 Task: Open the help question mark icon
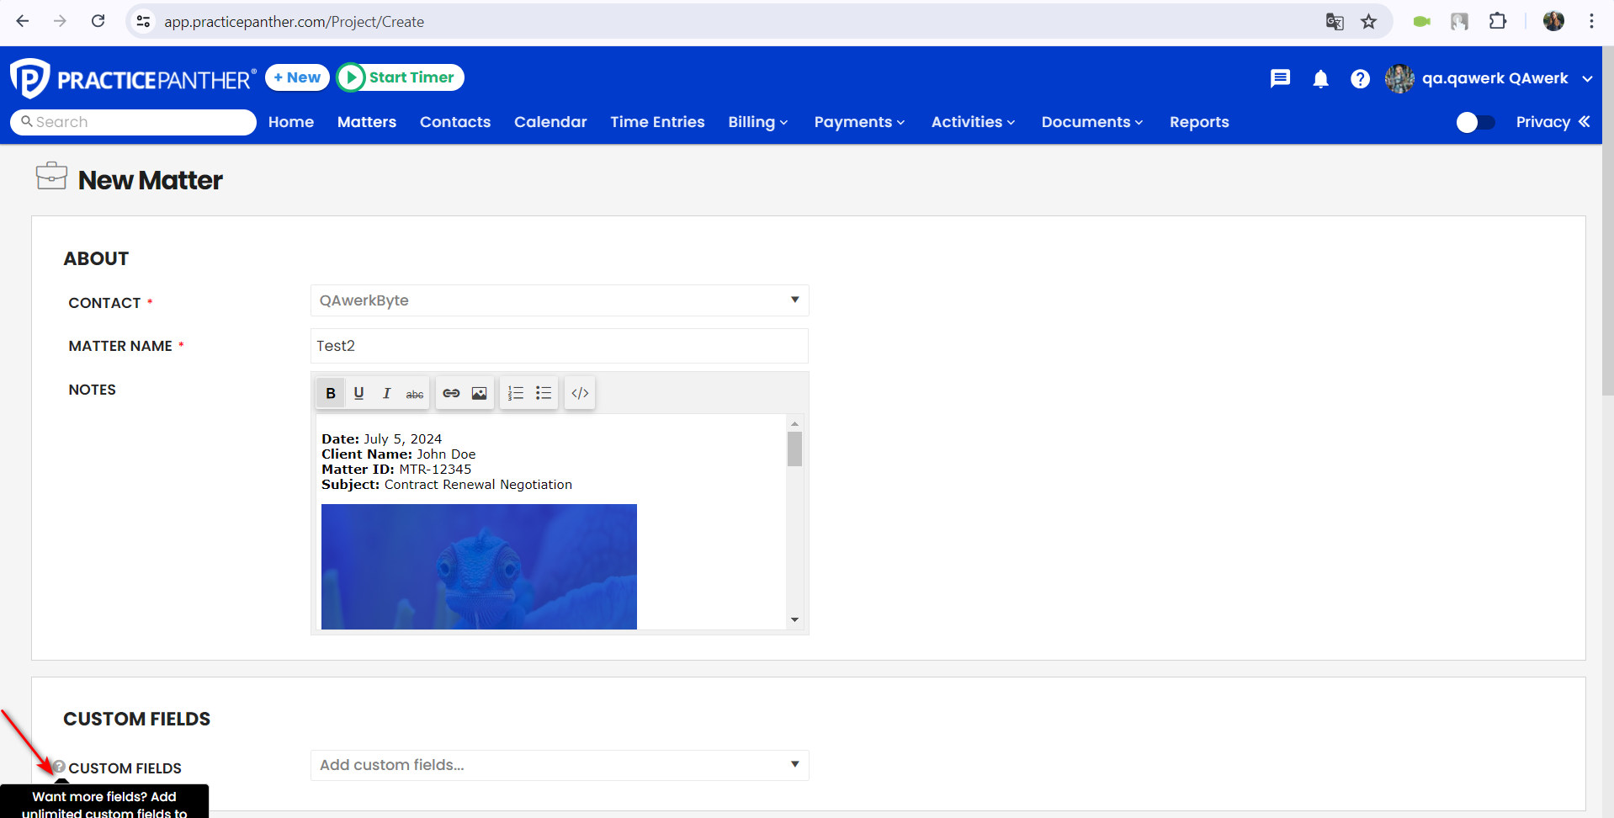[1360, 78]
